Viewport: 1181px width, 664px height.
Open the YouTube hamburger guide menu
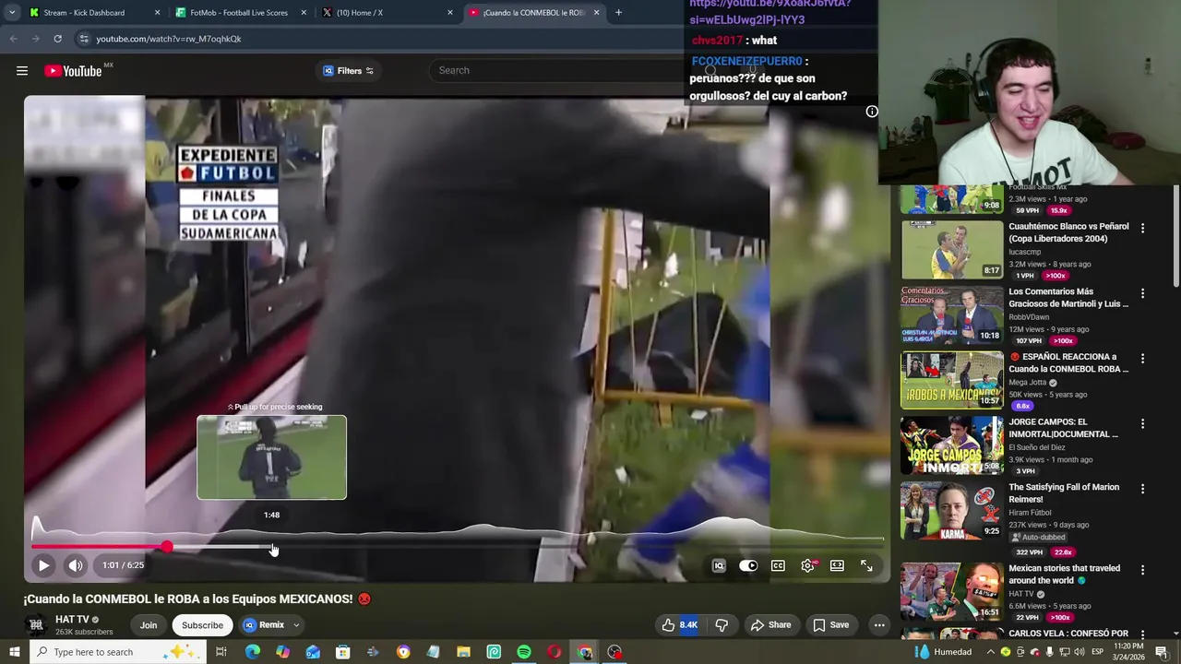(x=22, y=71)
